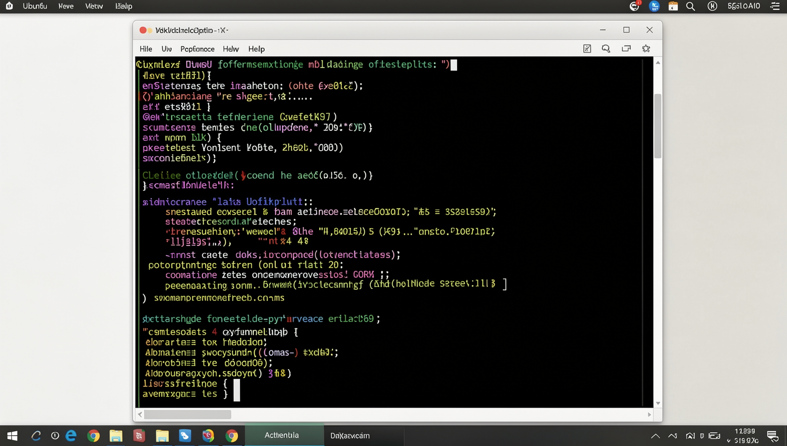787x446 pixels.
Task: Click the logo icon at top-left corner
Action: click(x=9, y=6)
